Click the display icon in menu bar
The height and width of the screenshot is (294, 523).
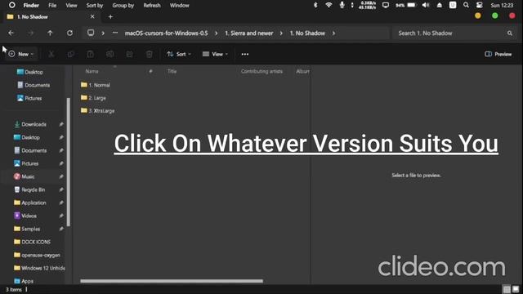pyautogui.click(x=386, y=5)
